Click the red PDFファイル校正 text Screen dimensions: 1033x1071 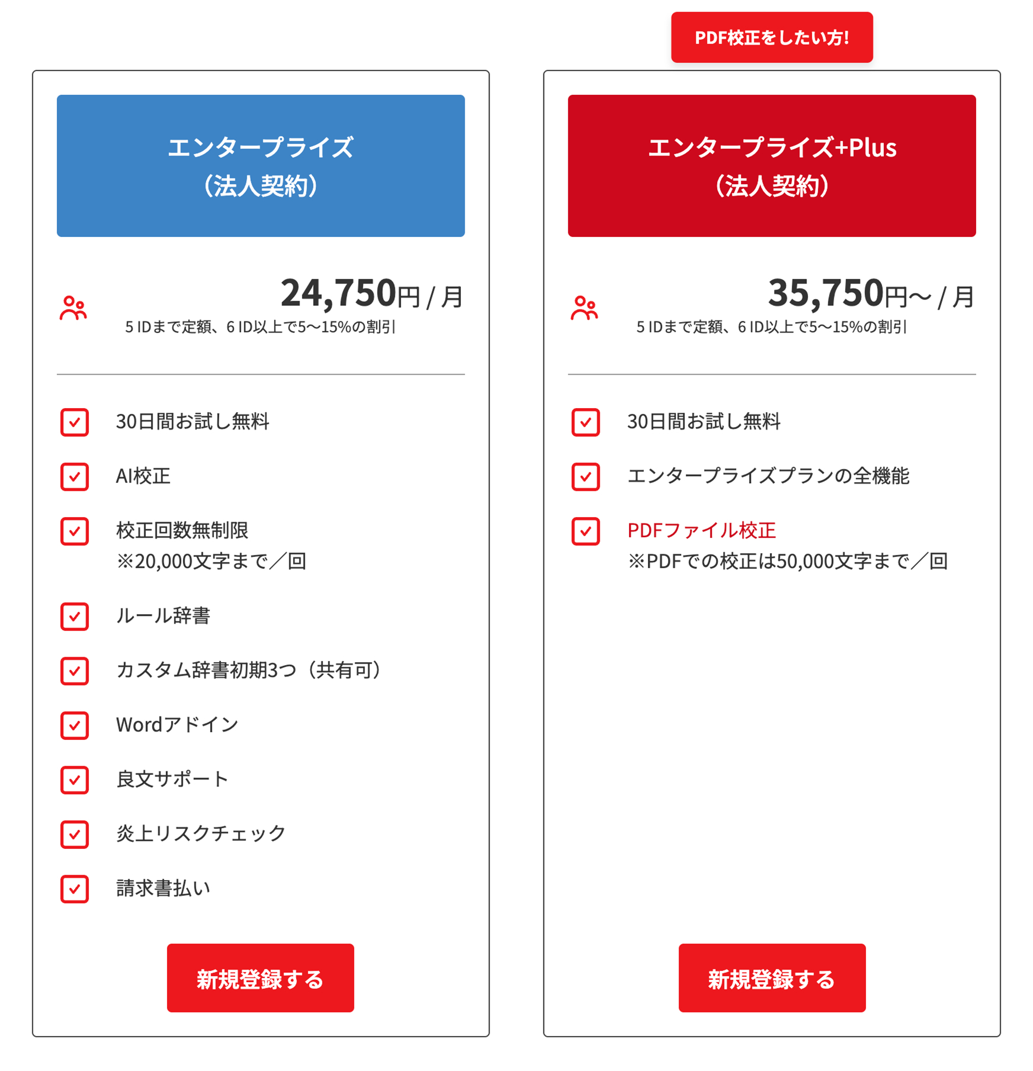[701, 530]
